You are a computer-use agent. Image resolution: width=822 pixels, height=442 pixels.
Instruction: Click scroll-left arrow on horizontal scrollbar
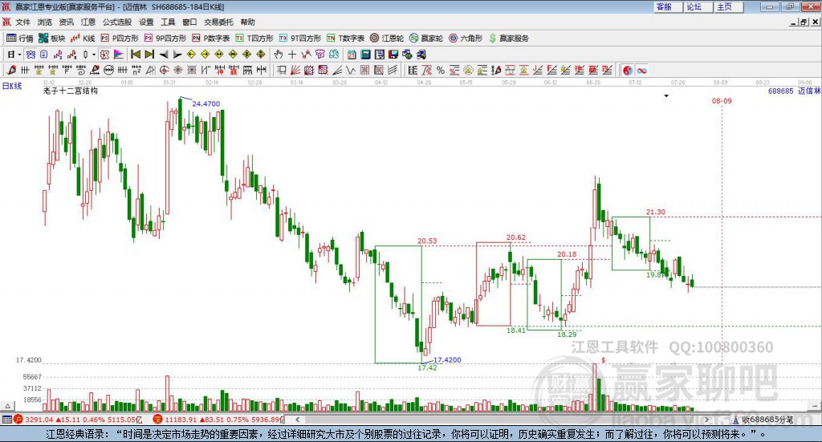pyautogui.click(x=297, y=420)
